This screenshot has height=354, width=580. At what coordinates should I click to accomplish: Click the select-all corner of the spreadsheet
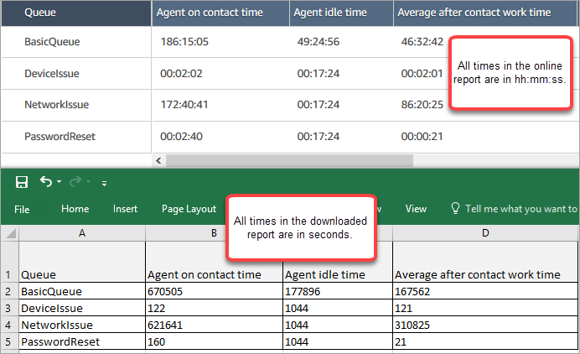pyautogui.click(x=9, y=232)
